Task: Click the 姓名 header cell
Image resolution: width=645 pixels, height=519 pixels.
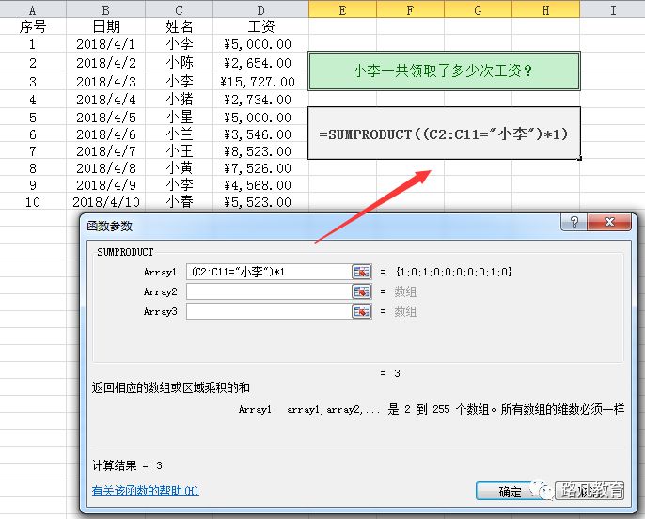Action: click(x=179, y=26)
